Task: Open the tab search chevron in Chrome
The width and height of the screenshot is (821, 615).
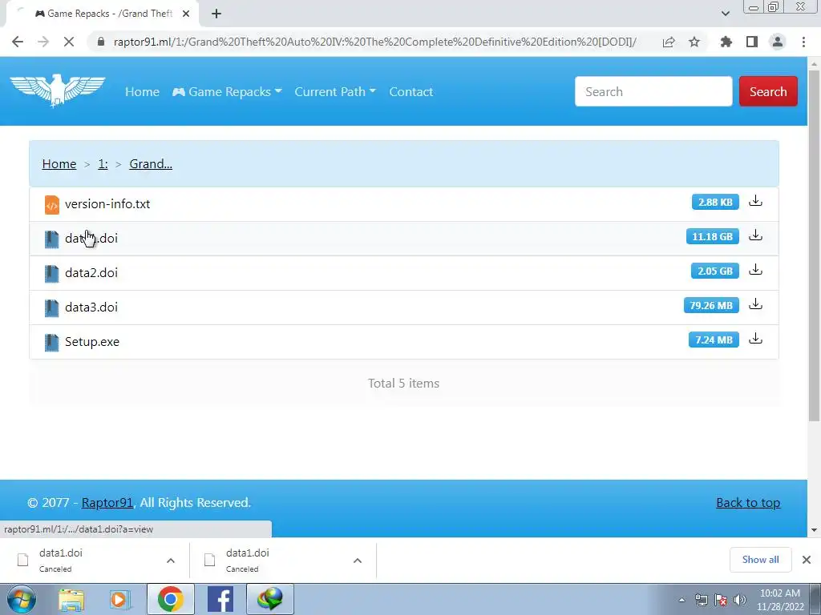Action: point(725,14)
